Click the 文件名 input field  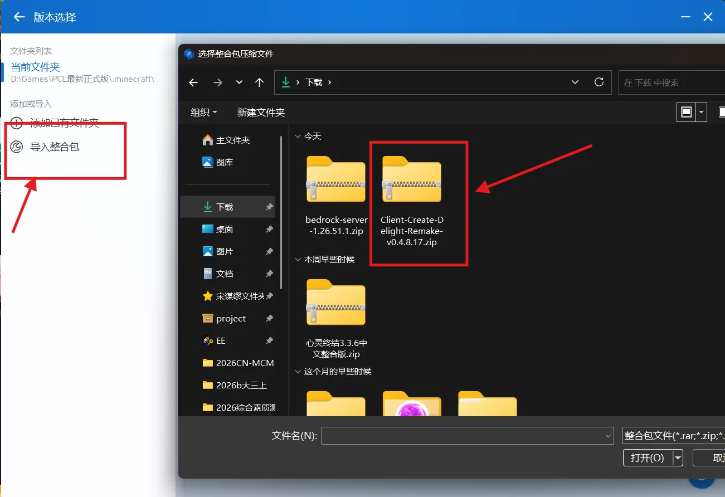point(468,436)
